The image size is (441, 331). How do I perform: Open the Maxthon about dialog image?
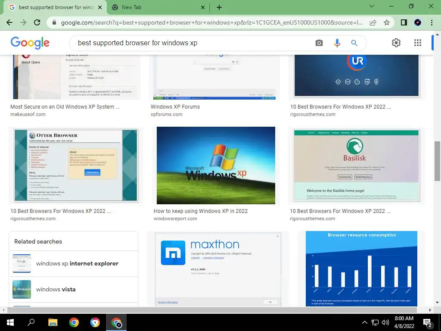point(217,269)
